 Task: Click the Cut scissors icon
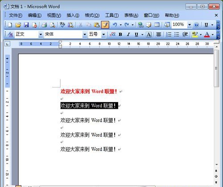pyautogui.click(x=80, y=25)
